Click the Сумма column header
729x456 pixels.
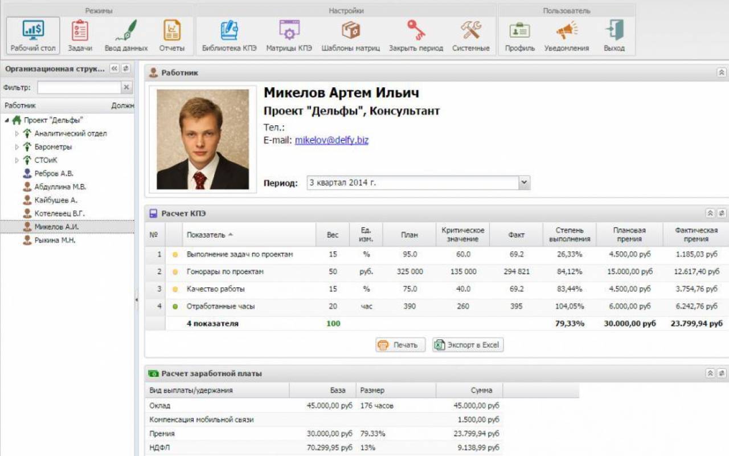click(x=469, y=390)
